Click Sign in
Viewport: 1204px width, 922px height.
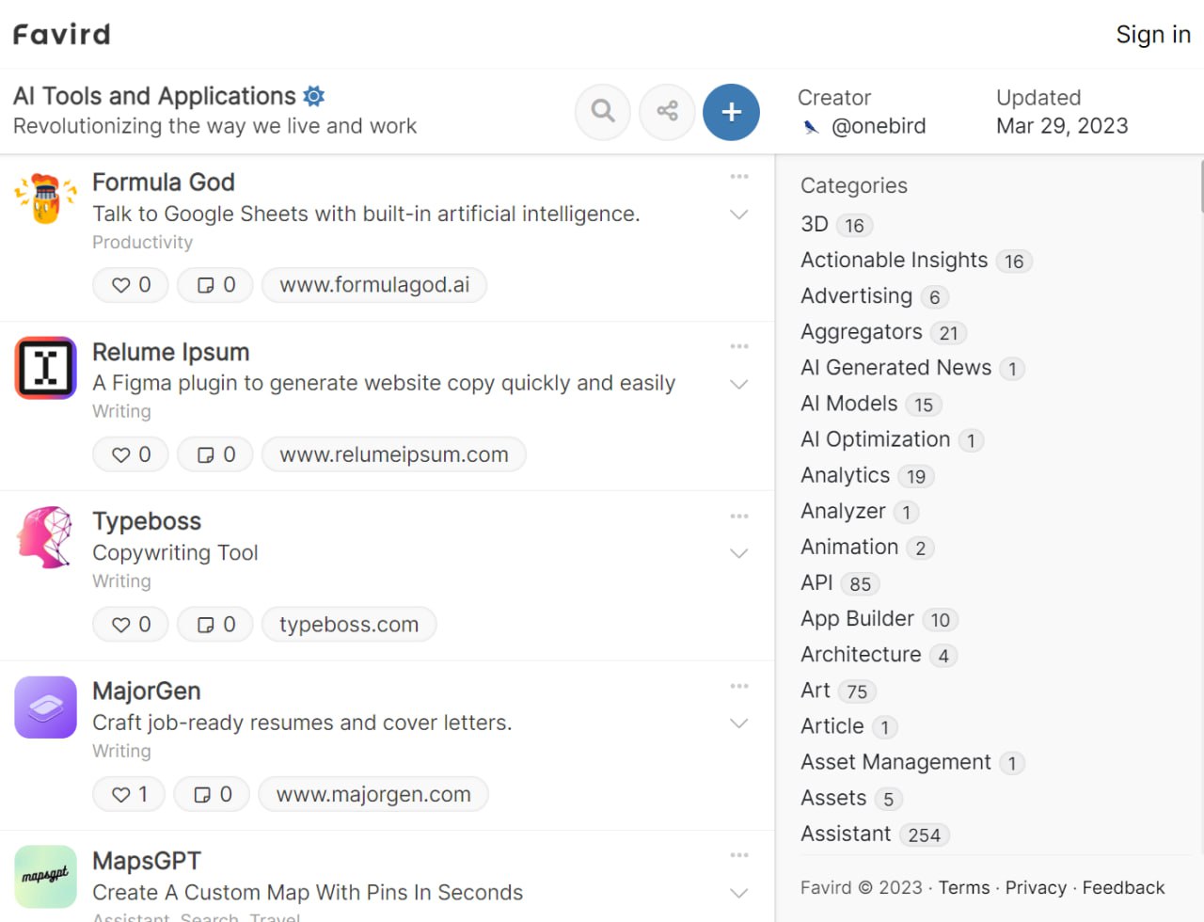[x=1153, y=35]
